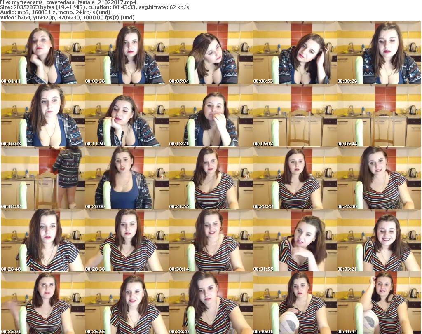This screenshot has height=334, width=422.
Task: Select the thumbnail frame at 00:31:55
Action: pos(295,241)
